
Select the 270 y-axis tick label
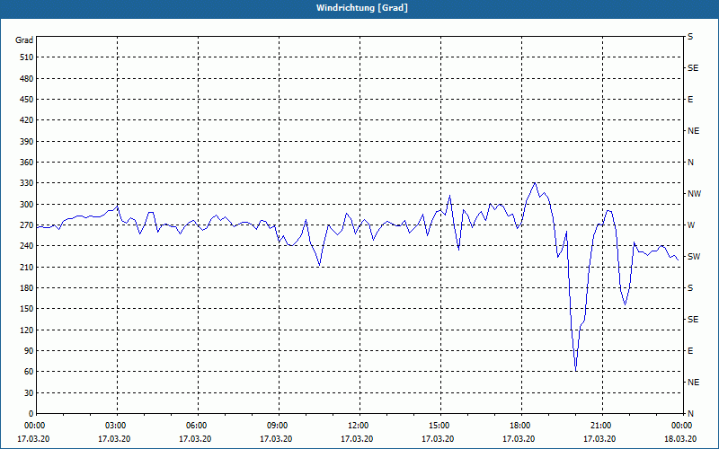tap(27, 225)
